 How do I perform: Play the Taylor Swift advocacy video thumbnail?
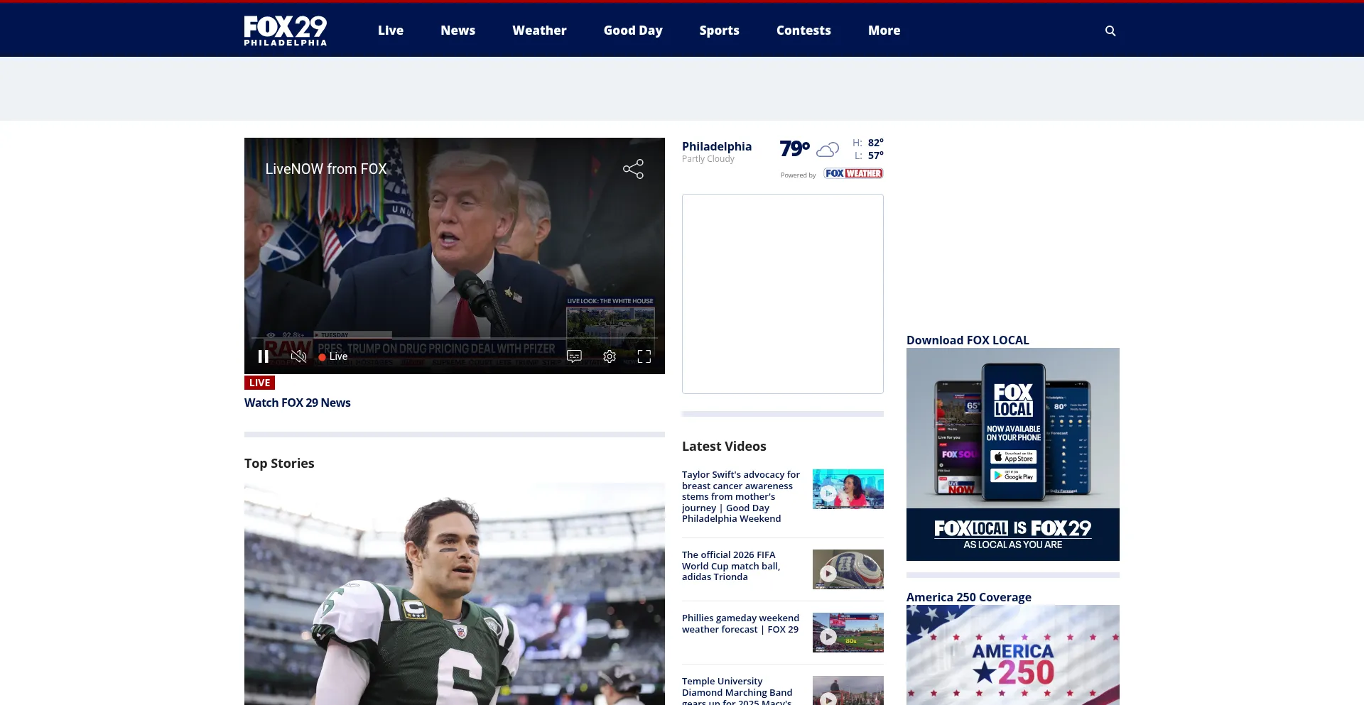[x=848, y=489]
